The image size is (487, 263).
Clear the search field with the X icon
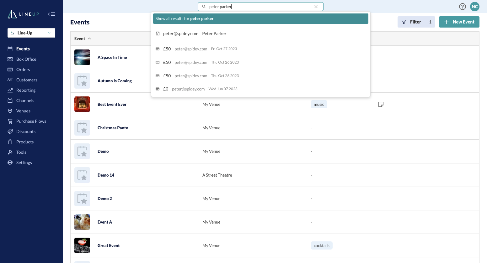click(x=316, y=7)
